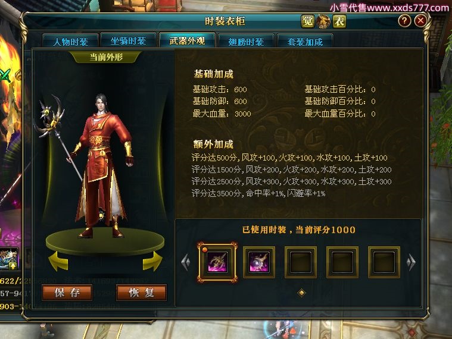Click the fifth empty fashion slot

click(x=384, y=262)
